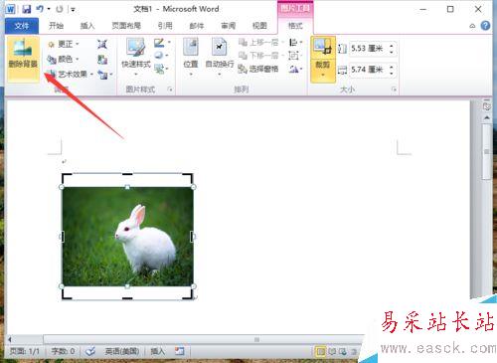Click Bring Forward (上移一层)
Screen dimensions: 497x363
point(258,43)
